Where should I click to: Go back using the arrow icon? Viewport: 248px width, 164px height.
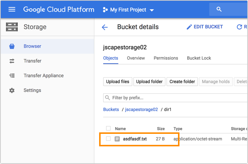pos(105,27)
